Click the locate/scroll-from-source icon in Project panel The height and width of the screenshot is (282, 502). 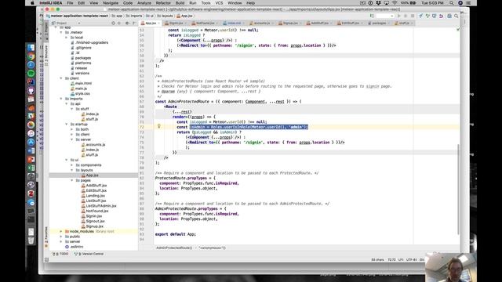click(113, 23)
